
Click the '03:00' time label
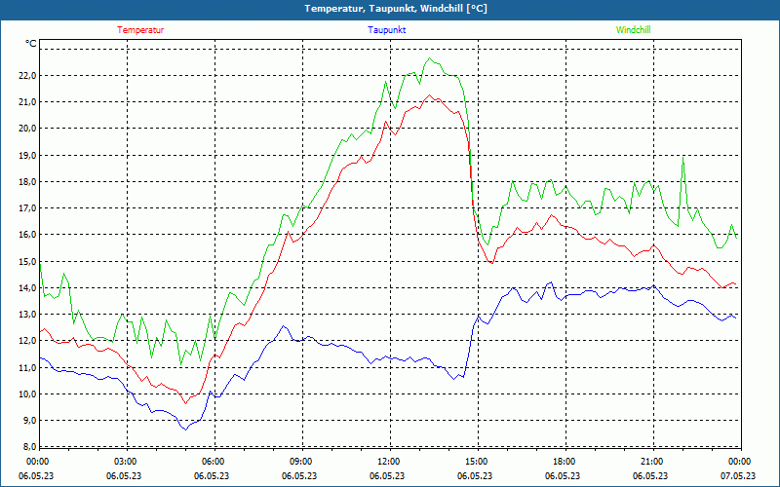click(125, 462)
